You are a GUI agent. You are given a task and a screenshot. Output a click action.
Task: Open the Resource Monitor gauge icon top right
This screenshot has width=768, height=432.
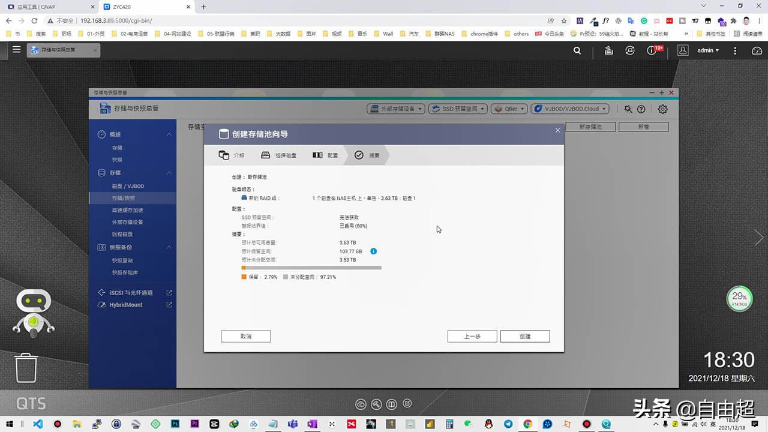point(757,50)
